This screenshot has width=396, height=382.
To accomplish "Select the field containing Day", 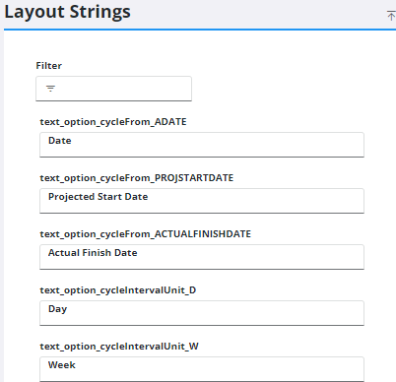I will pos(202,313).
